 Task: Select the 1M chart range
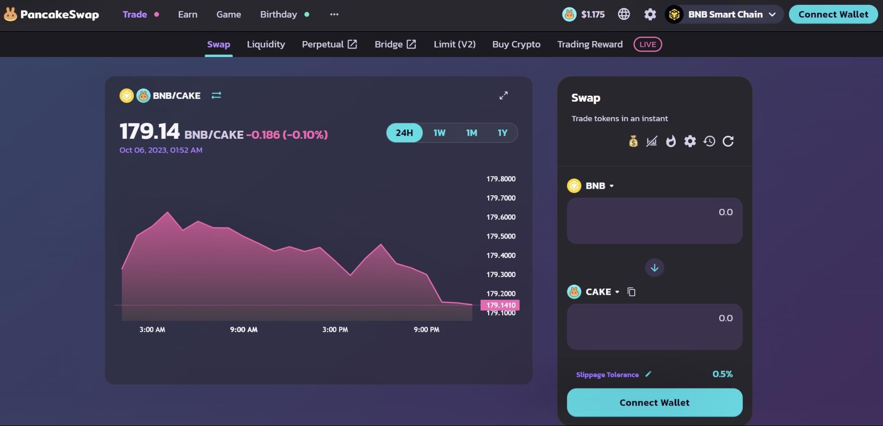click(471, 133)
